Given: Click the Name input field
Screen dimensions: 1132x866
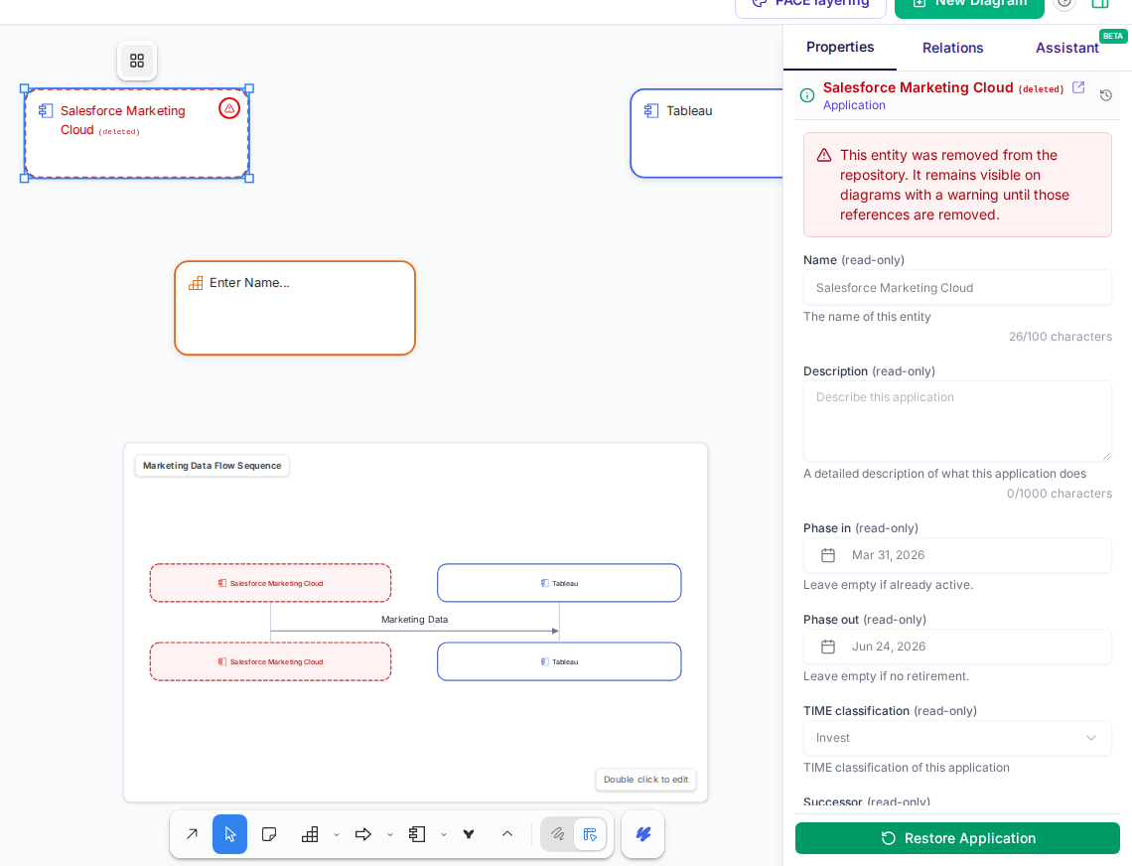Looking at the screenshot, I should (957, 287).
